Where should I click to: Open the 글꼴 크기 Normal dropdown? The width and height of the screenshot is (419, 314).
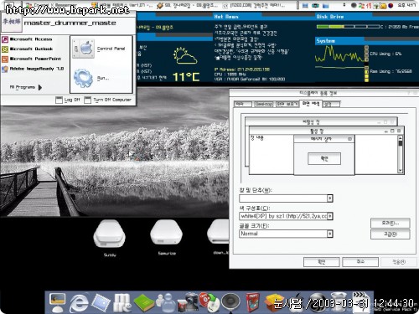[330, 234]
